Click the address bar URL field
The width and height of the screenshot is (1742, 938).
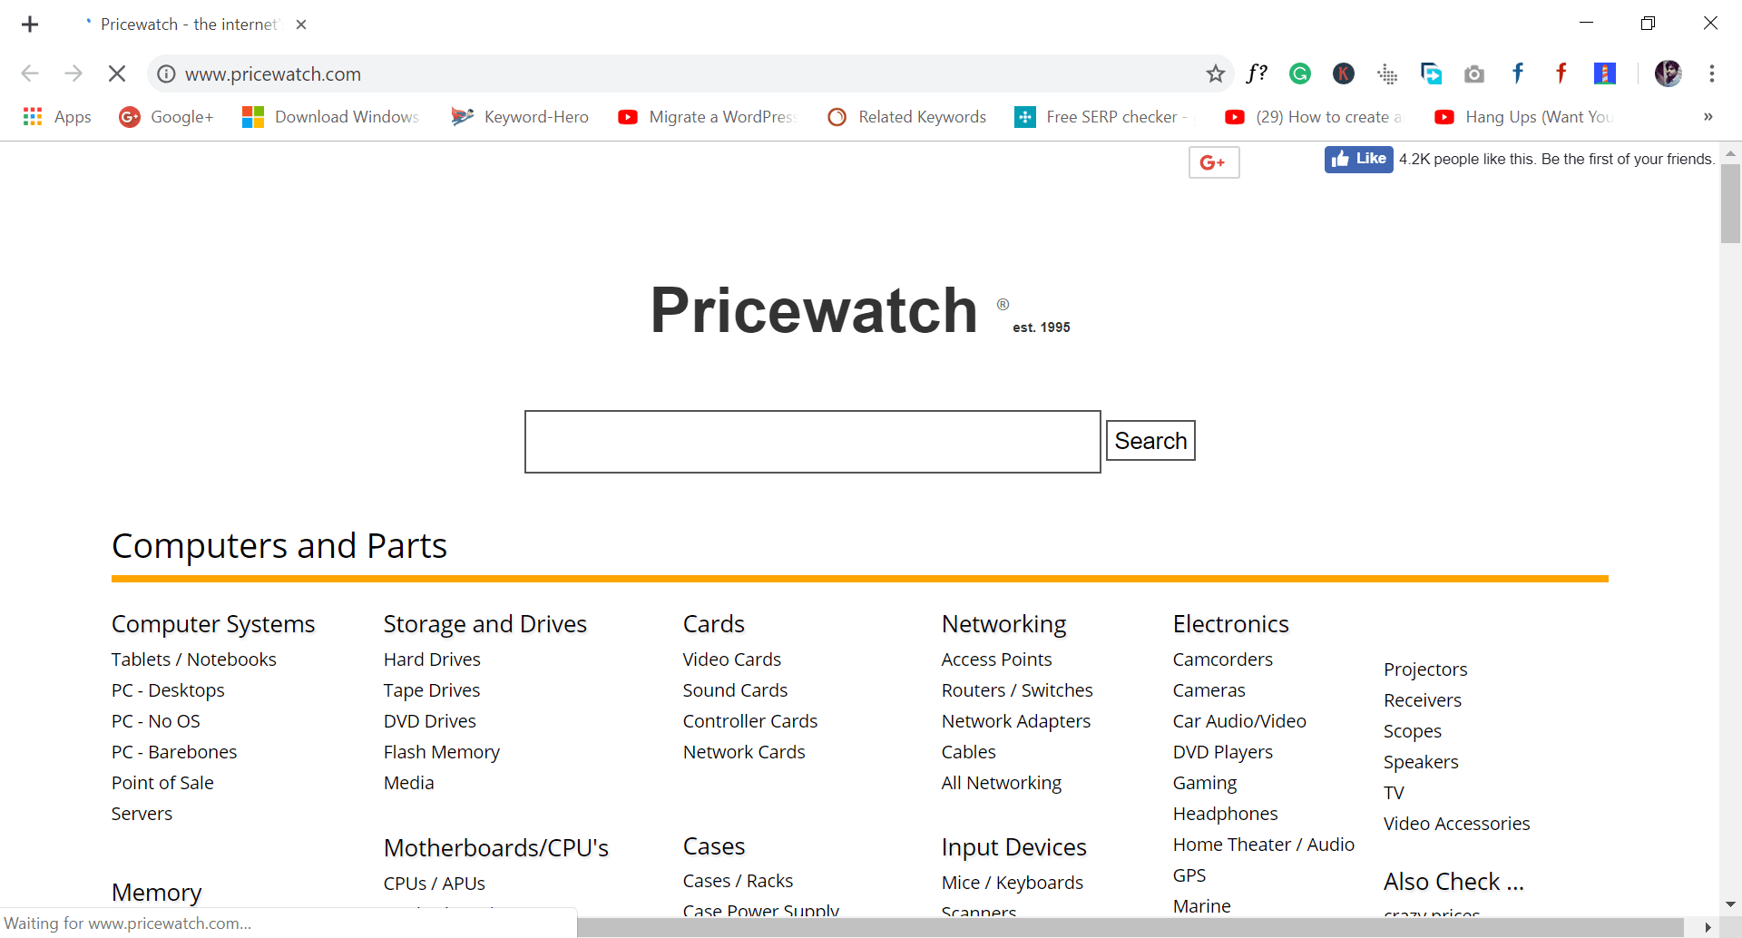click(690, 73)
